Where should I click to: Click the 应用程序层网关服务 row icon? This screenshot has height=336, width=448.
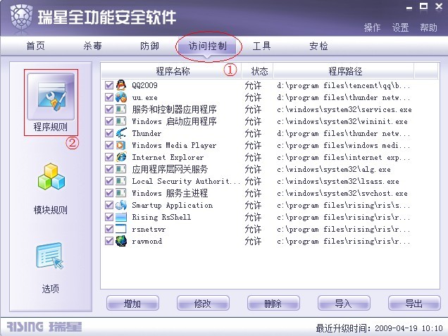point(121,169)
